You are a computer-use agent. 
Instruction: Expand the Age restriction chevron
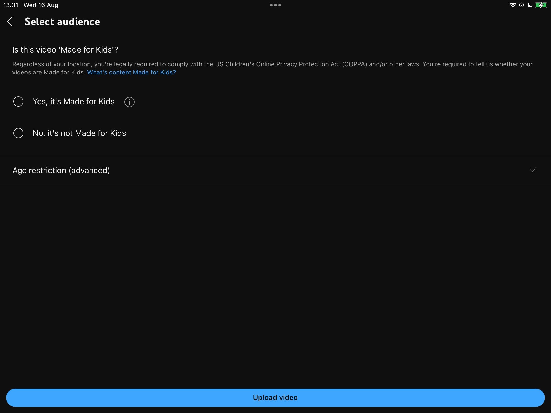point(532,170)
